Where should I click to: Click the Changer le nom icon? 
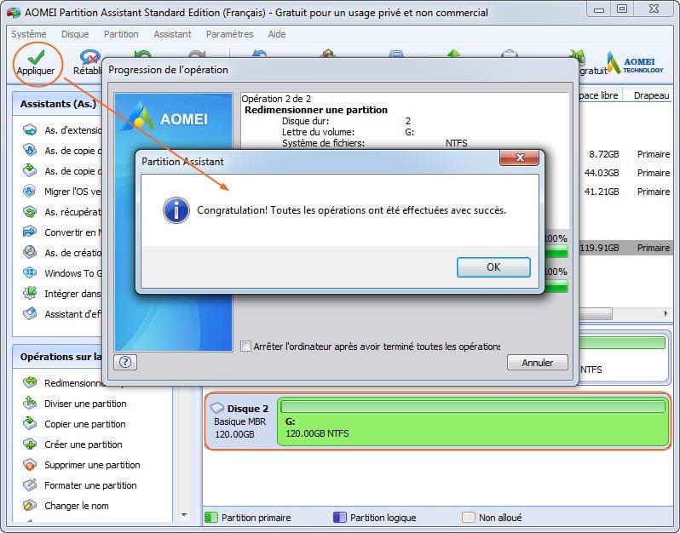tap(30, 505)
